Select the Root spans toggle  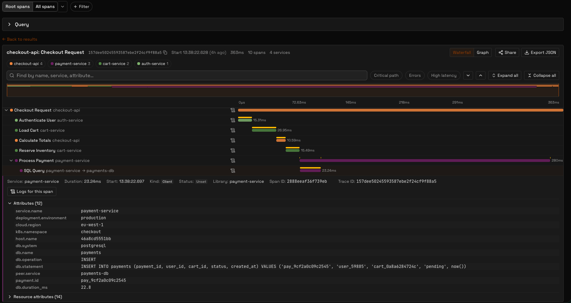point(18,7)
